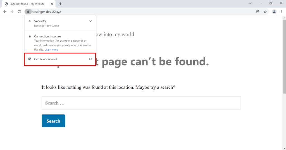Viewport: 286px width, 150px height.
Task: Open Chrome three-dot menu
Action: click(281, 12)
